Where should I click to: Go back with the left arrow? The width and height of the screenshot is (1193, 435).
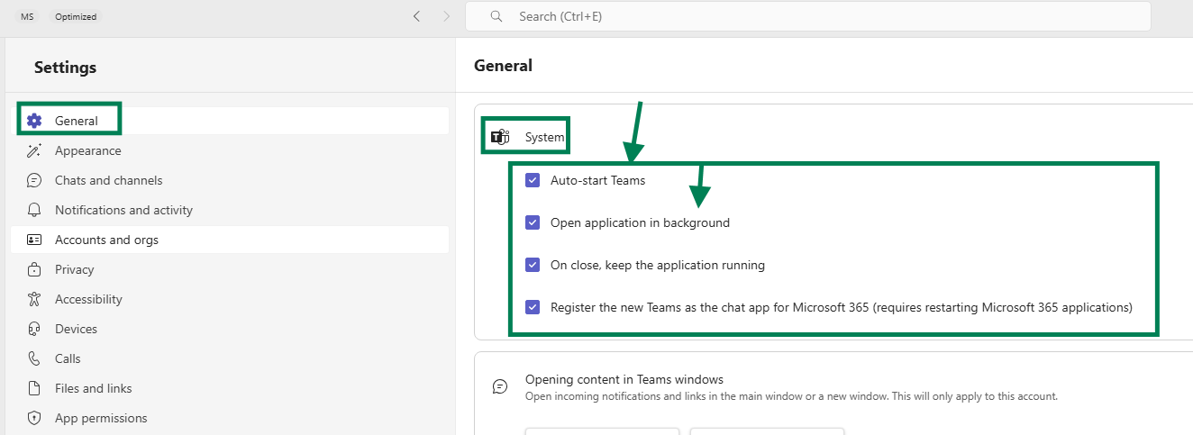[x=416, y=16]
